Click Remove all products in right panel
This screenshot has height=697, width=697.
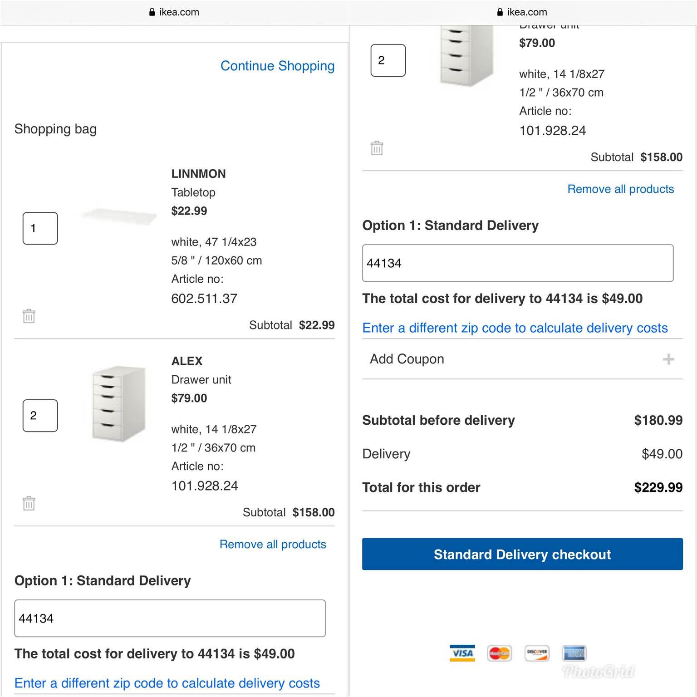click(x=620, y=189)
